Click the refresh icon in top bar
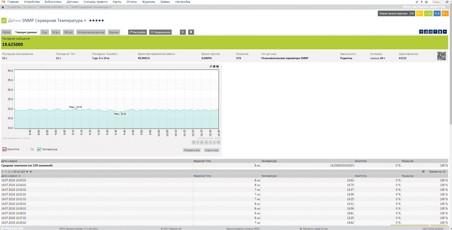Screen dimensions: 452x230 coord(417,2)
